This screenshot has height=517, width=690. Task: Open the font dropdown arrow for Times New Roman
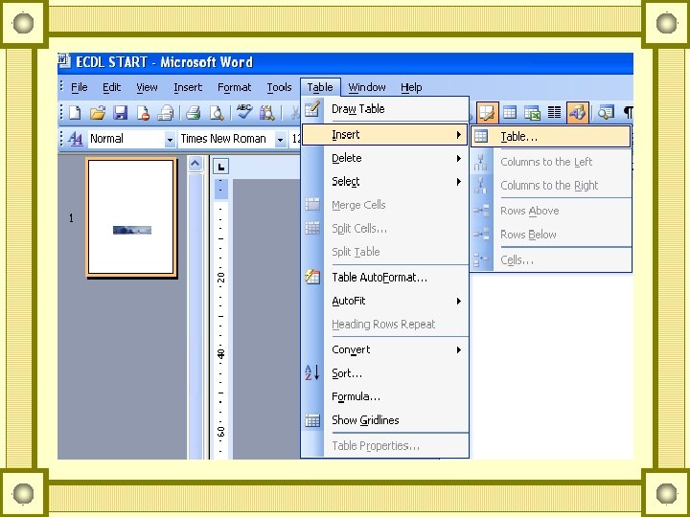click(280, 140)
